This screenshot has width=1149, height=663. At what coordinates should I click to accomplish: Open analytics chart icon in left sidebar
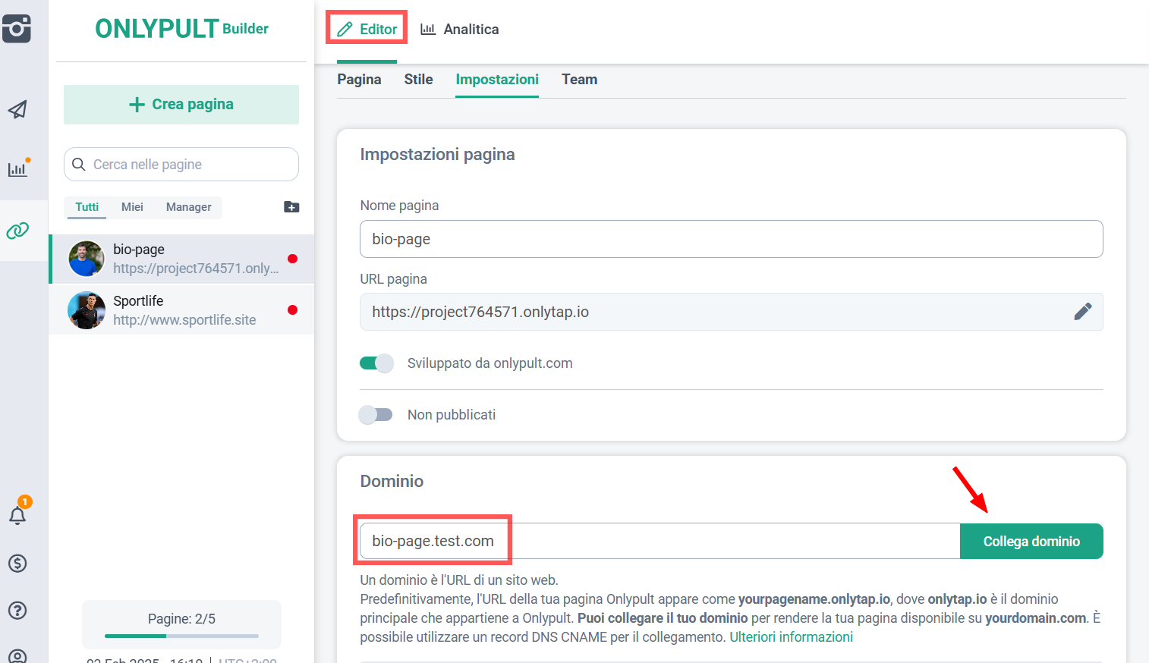(x=17, y=168)
